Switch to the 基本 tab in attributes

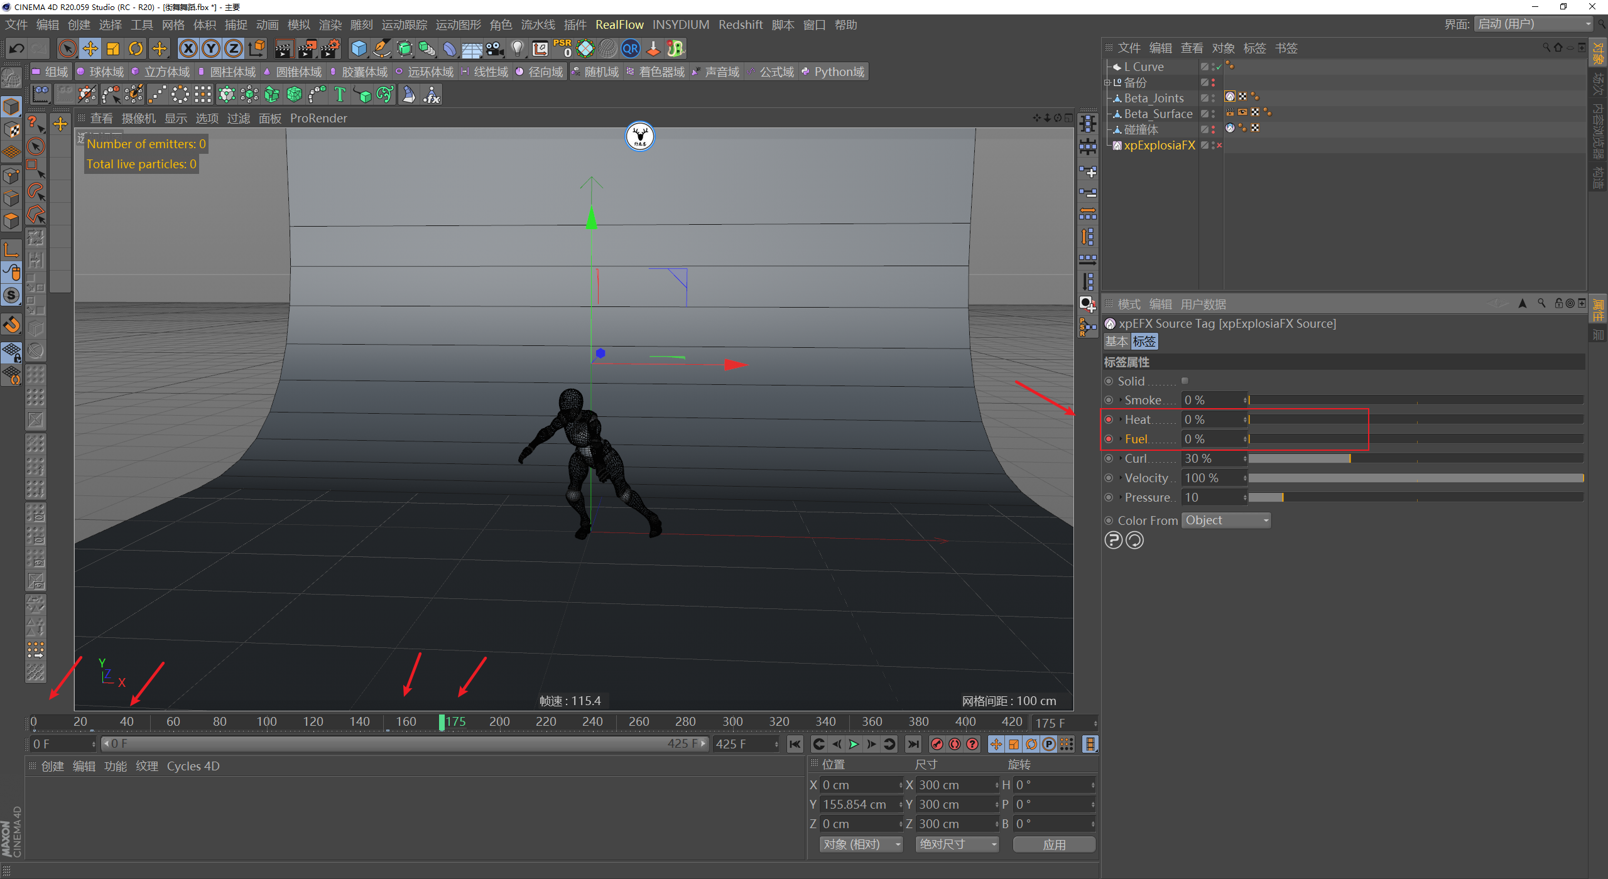1116,342
